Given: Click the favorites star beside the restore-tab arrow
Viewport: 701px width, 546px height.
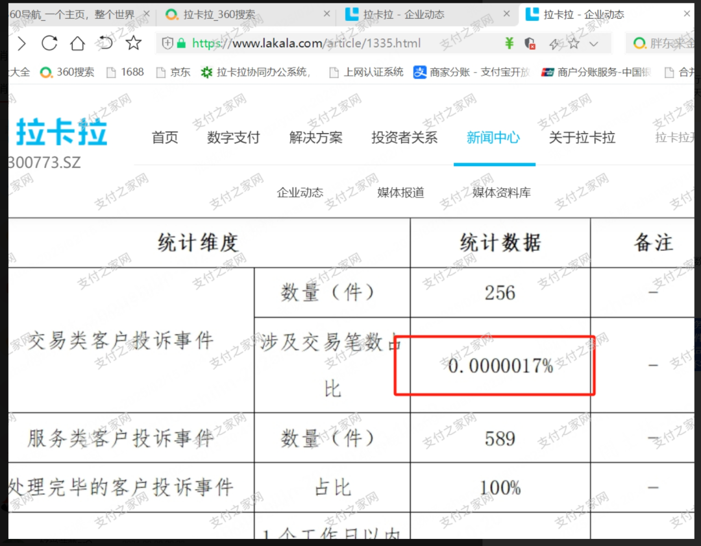Looking at the screenshot, I should pos(133,43).
